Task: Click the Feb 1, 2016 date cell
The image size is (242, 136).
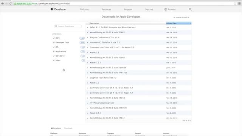Action: pos(171,63)
